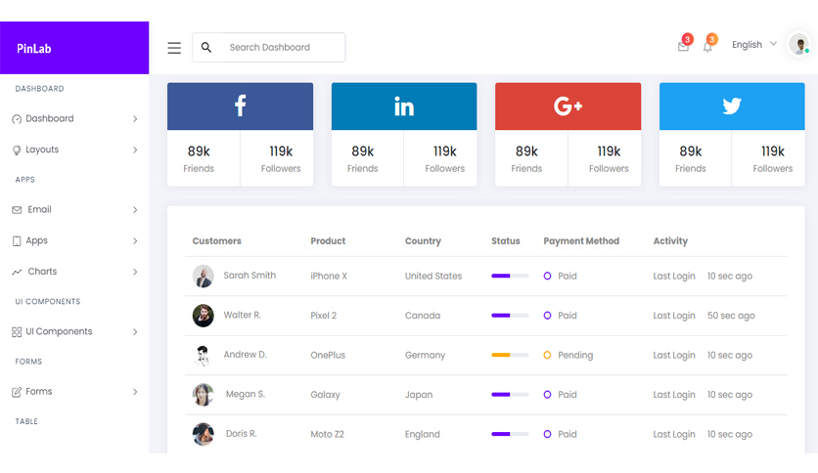Click the Moto Z2 product cell
818x473 pixels.
pyautogui.click(x=327, y=435)
